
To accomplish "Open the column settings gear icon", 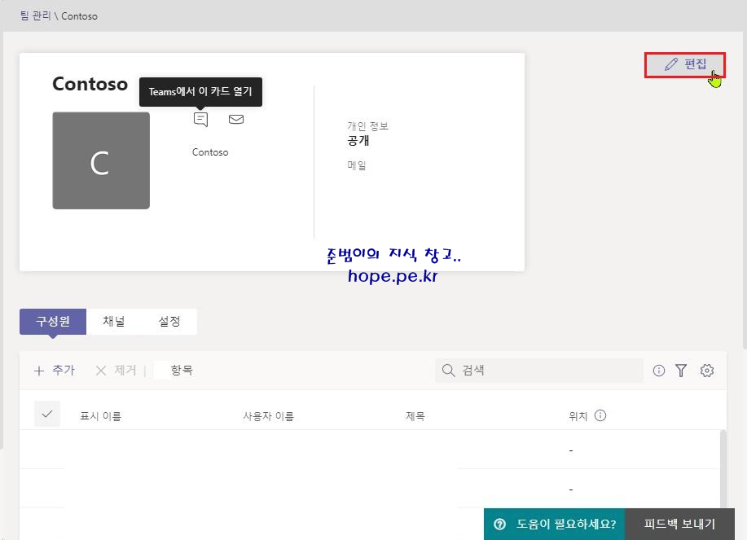I will tap(707, 371).
